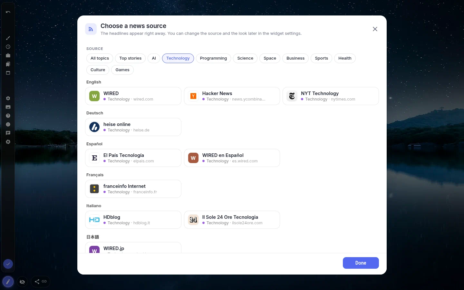Click the briefcase icon in the sidebar
This screenshot has width=464, height=290.
point(8,55)
